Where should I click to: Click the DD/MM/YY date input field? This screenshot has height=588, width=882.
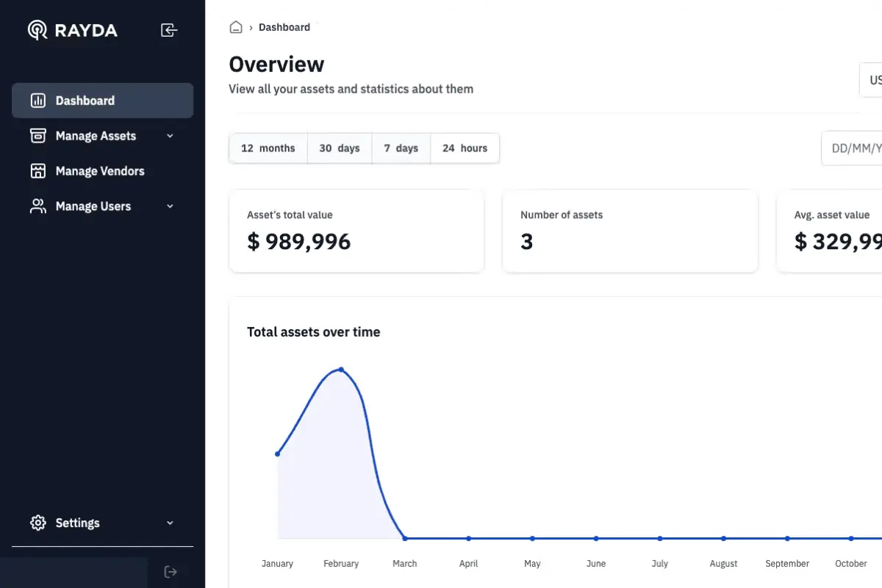tap(852, 148)
